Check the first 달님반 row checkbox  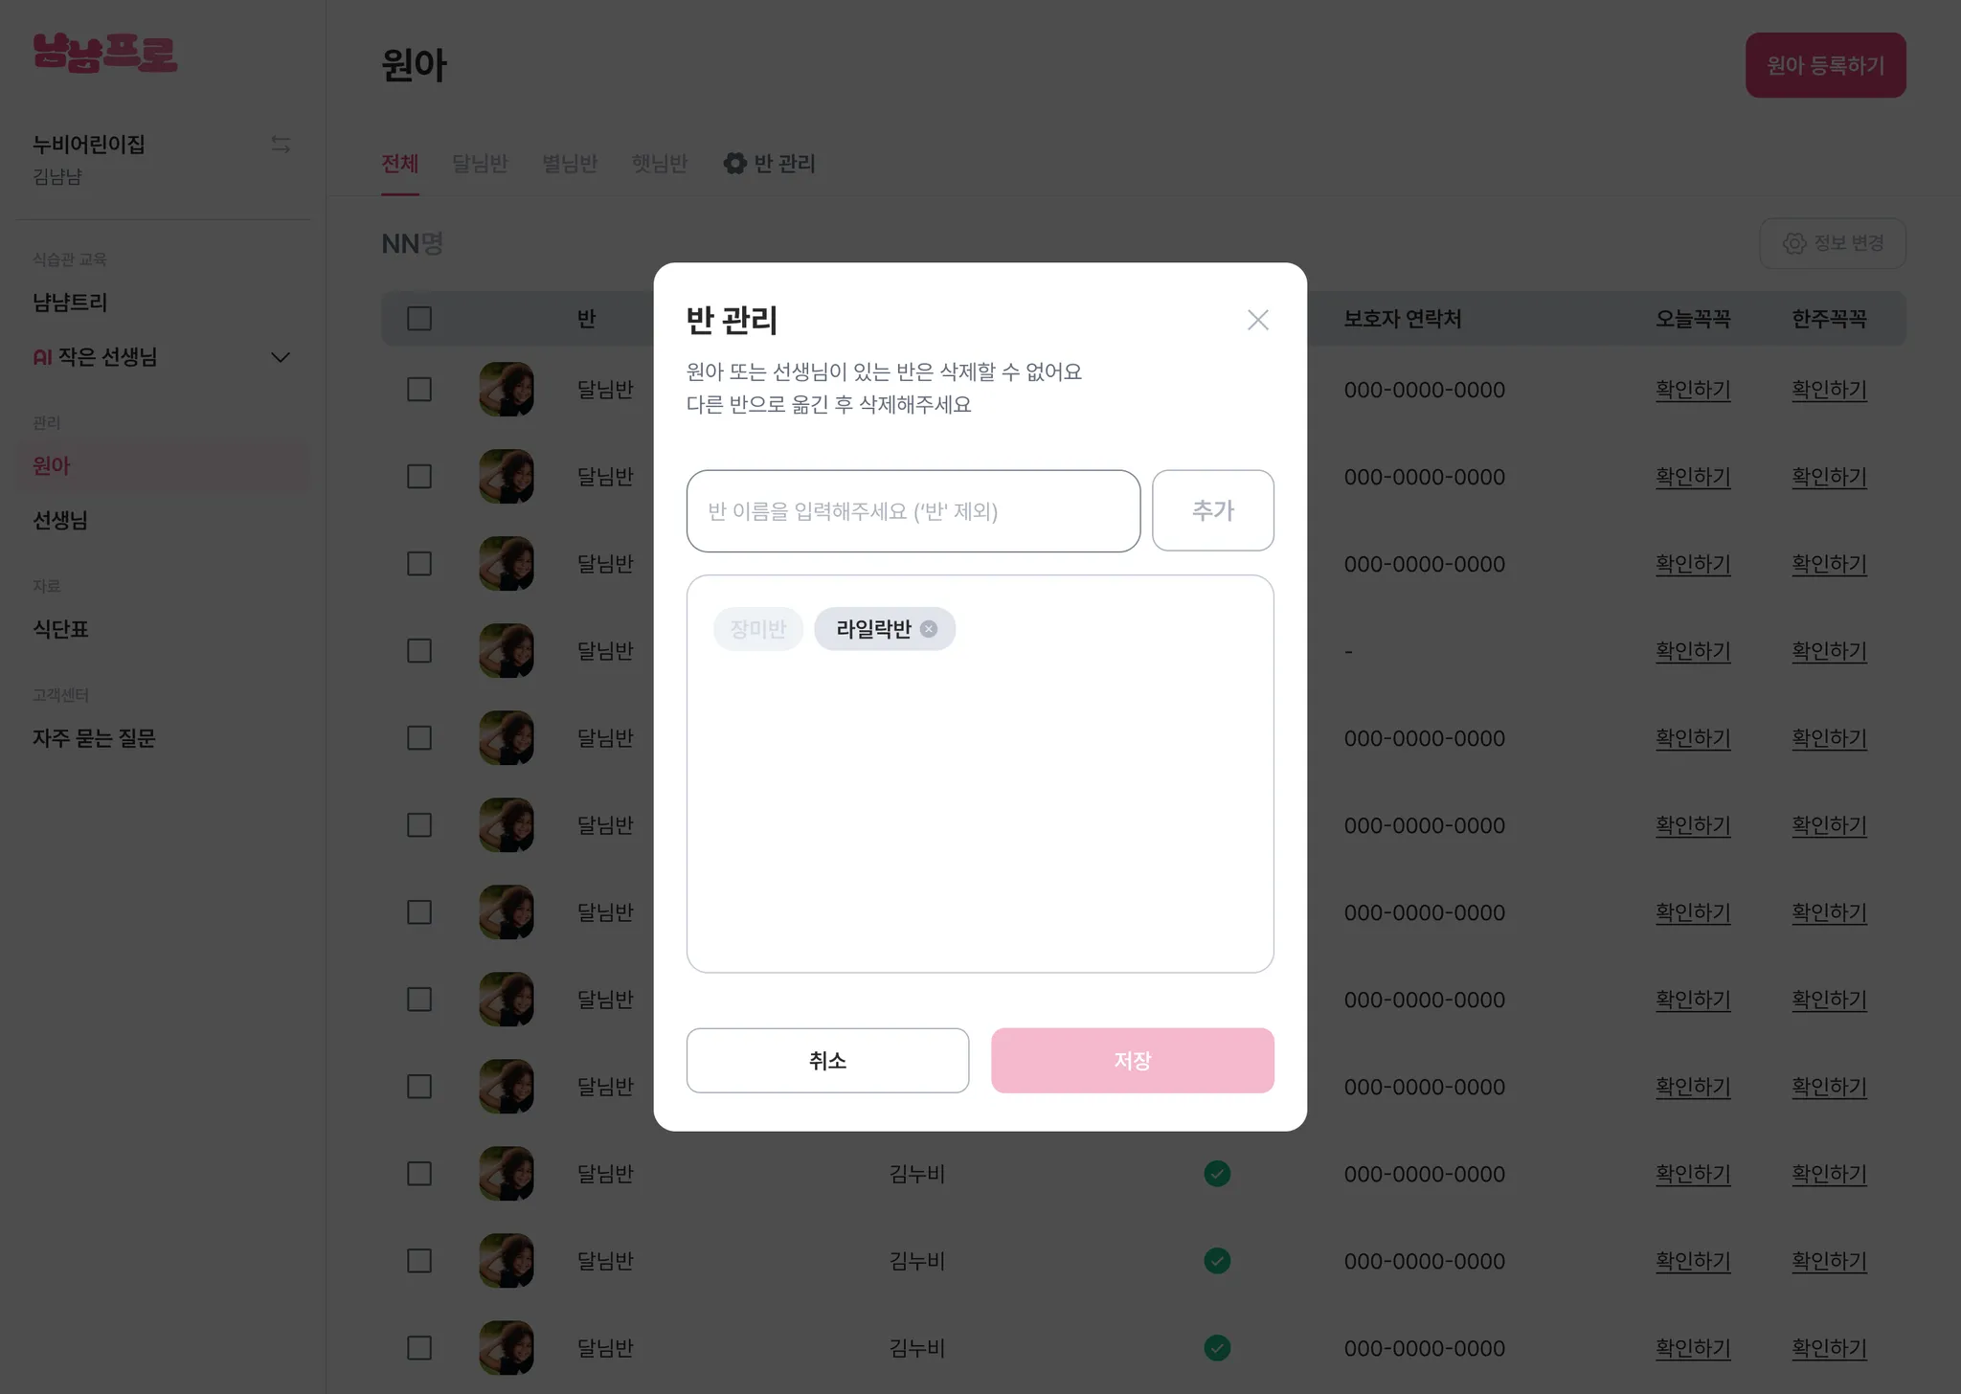[419, 390]
